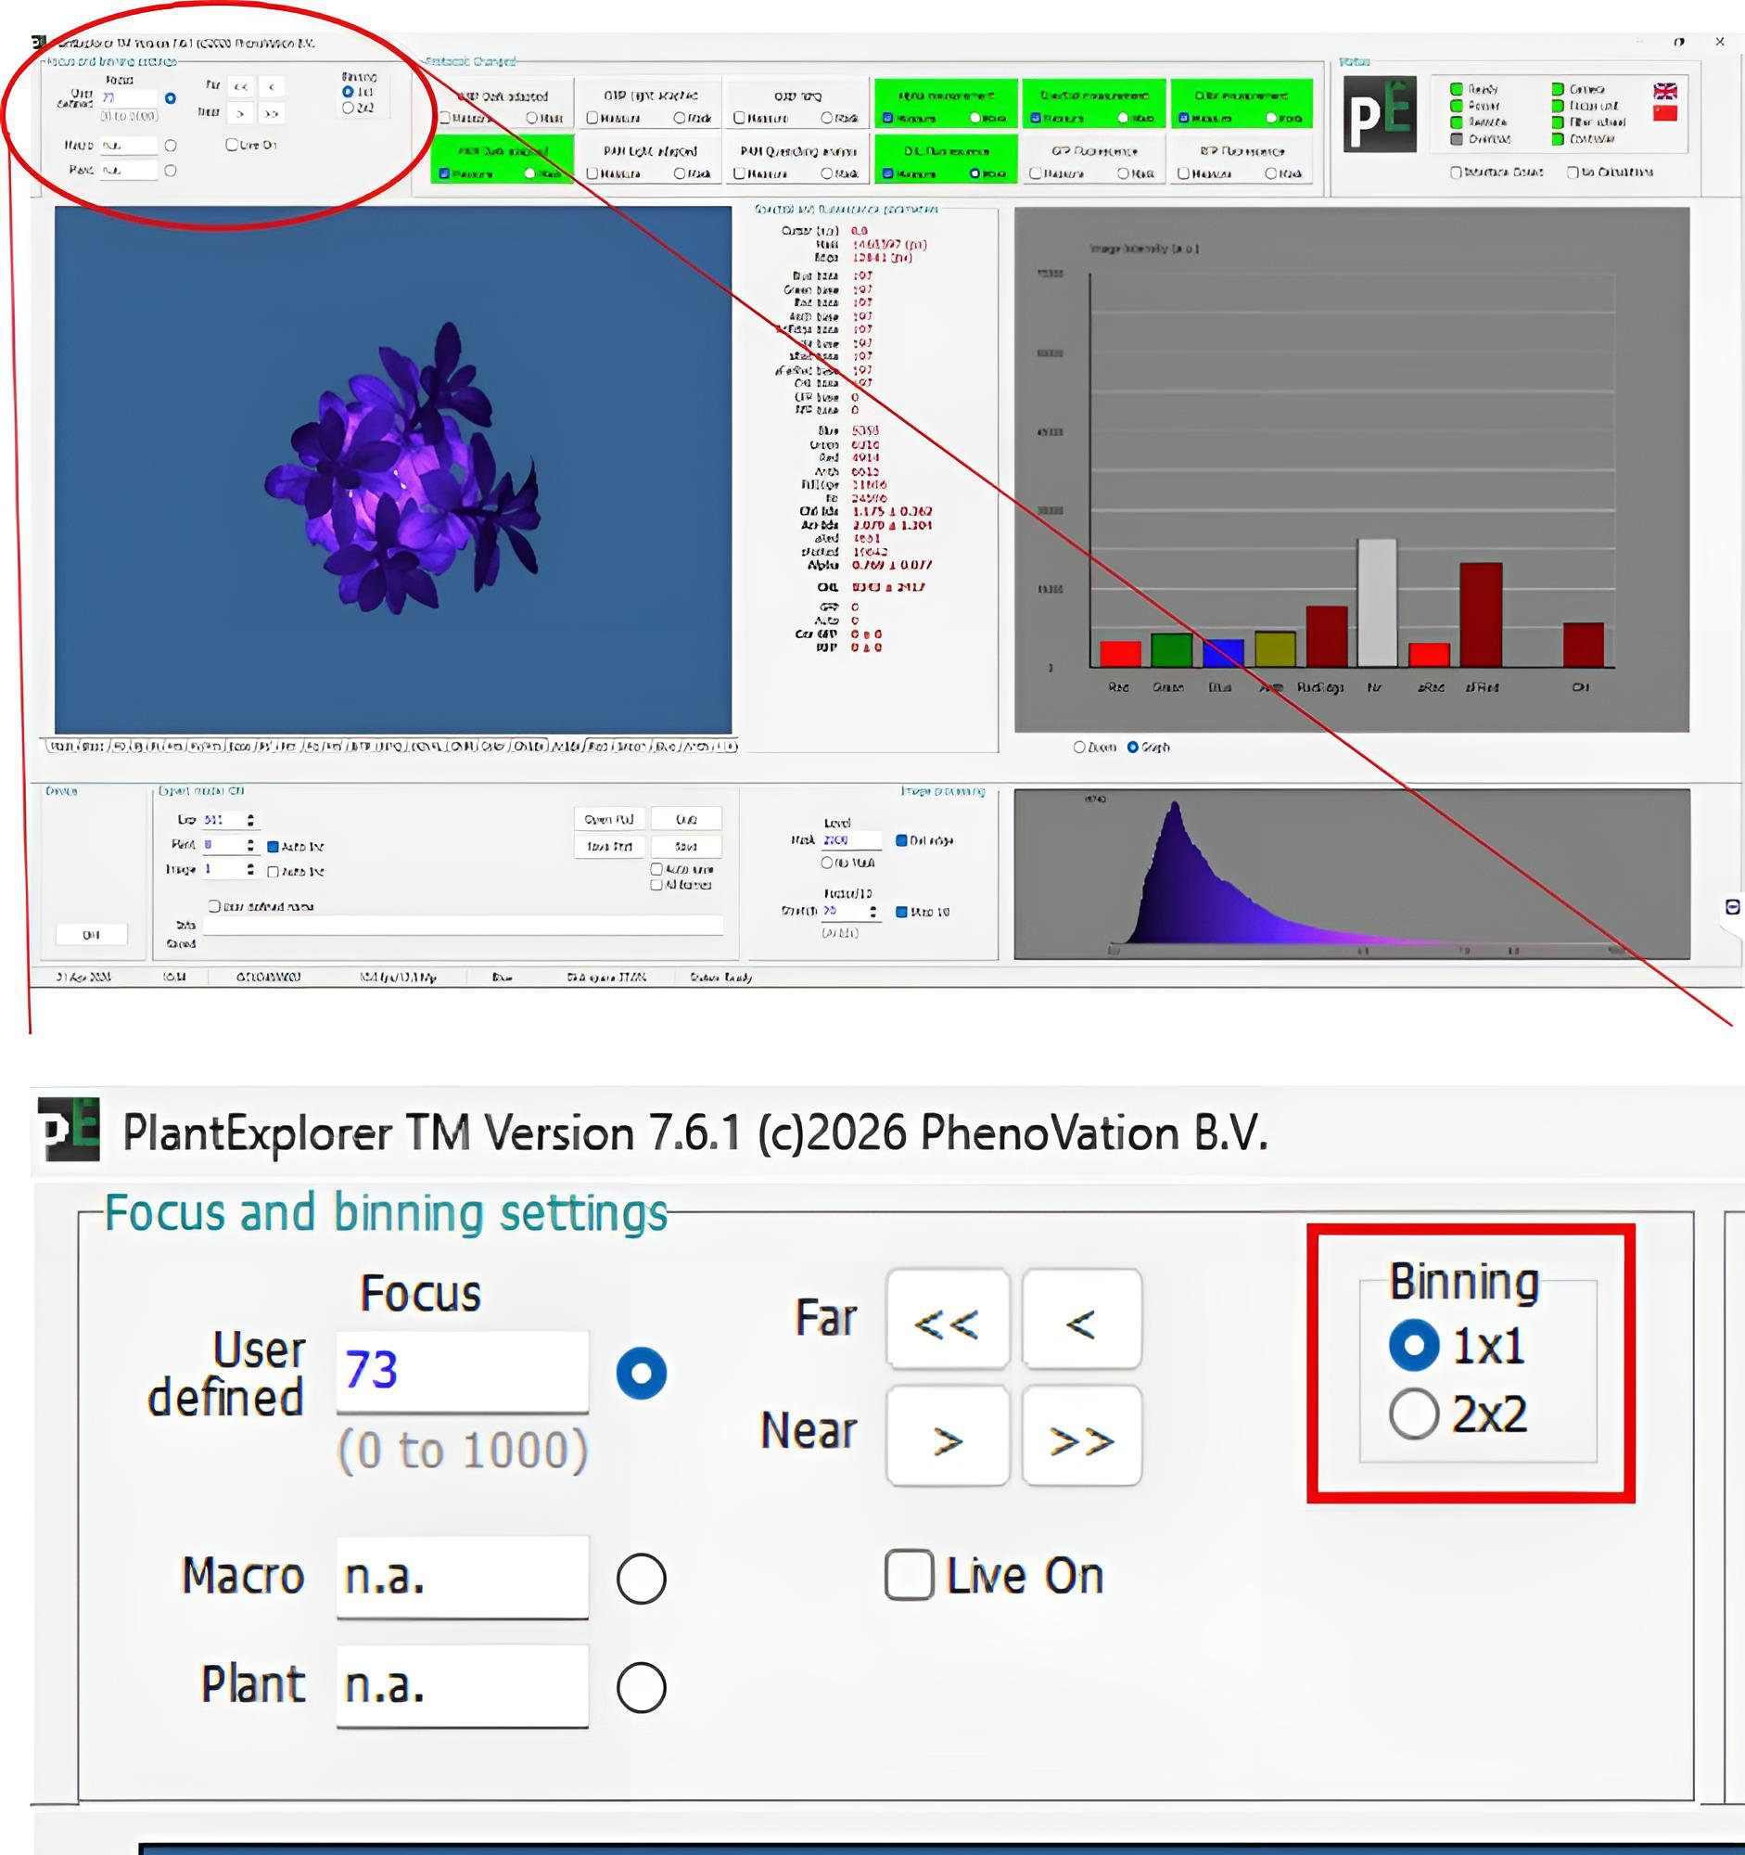Viewport: 1745px width, 1855px height.
Task: Click Far double-arrow << in enlarged focus panel
Action: click(947, 1320)
